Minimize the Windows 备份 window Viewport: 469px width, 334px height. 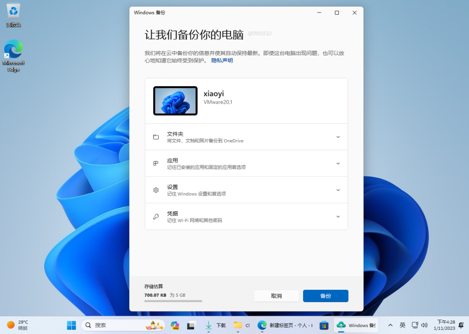(x=319, y=13)
